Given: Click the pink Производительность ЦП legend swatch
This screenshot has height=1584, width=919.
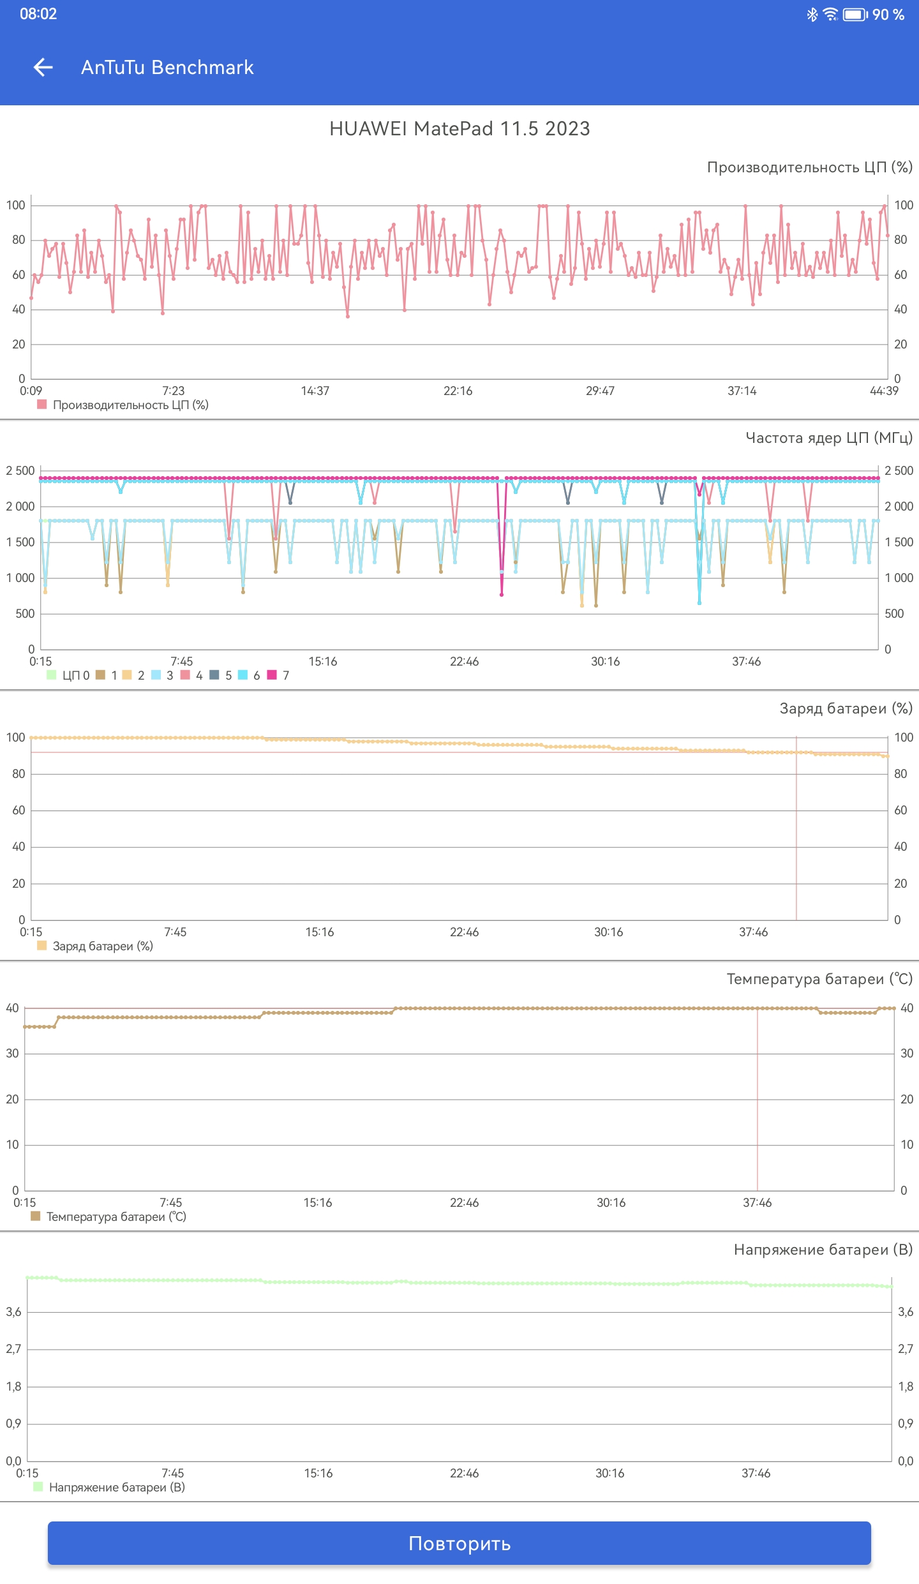Looking at the screenshot, I should click(42, 404).
